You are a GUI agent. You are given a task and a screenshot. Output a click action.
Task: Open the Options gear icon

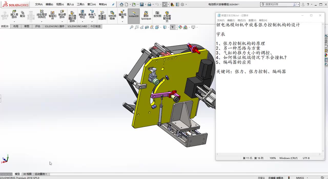[x=182, y=4]
